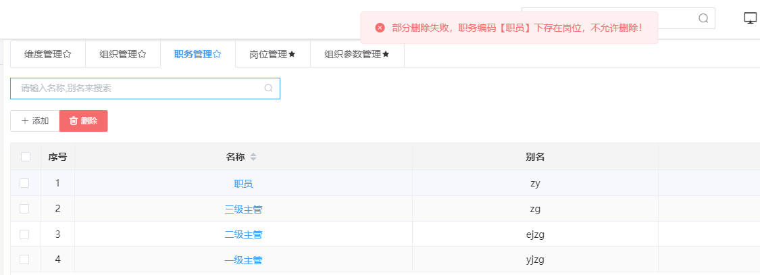Switch to the 岗位管理 tab
760x275 pixels.
coord(272,55)
